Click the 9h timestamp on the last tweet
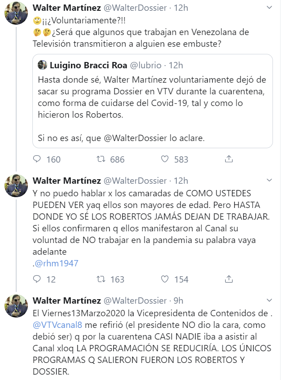 pyautogui.click(x=178, y=300)
